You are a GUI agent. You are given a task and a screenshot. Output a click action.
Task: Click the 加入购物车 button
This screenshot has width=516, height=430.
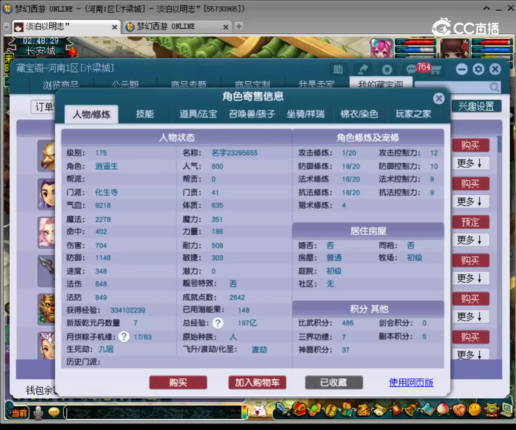tap(257, 382)
